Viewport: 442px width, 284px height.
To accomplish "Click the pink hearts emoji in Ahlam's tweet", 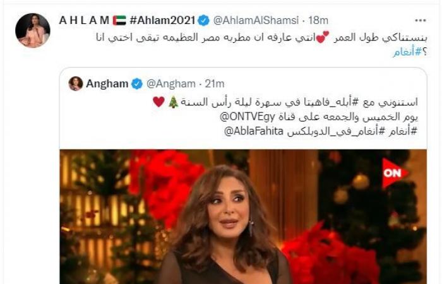I will pos(322,37).
